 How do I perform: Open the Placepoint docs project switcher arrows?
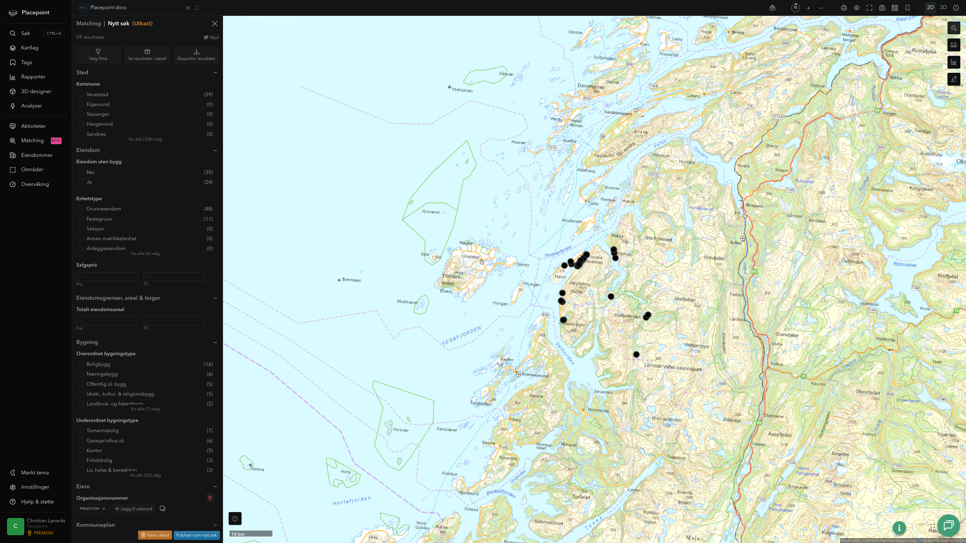click(197, 8)
